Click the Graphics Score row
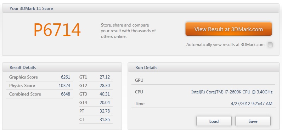282x132 pixels. coord(39,77)
